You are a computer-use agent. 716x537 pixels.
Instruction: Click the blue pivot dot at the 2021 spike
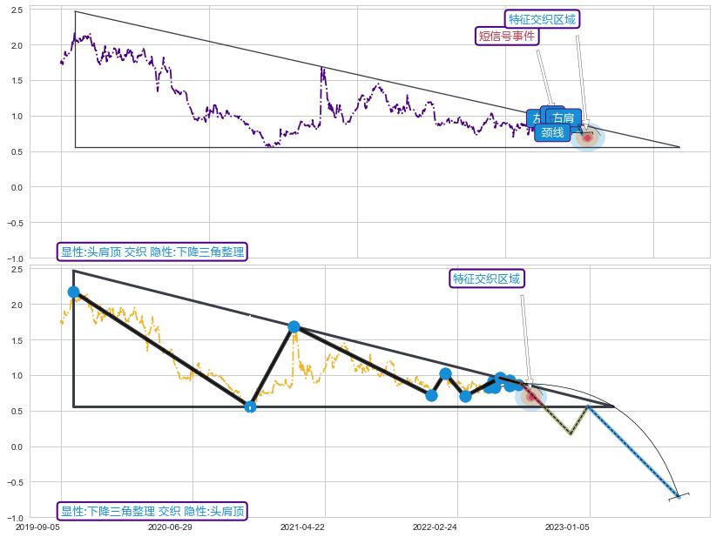click(x=294, y=326)
